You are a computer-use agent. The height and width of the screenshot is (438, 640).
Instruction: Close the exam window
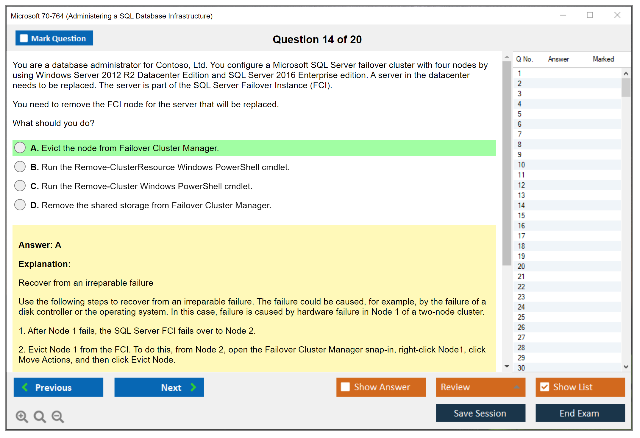tap(617, 15)
